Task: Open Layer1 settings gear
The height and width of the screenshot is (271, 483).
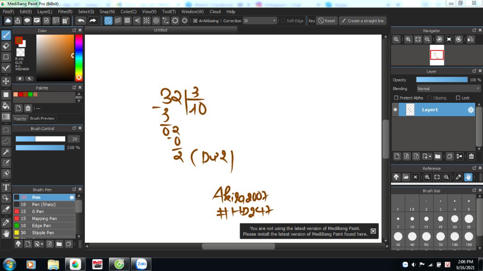Action: 471,110
